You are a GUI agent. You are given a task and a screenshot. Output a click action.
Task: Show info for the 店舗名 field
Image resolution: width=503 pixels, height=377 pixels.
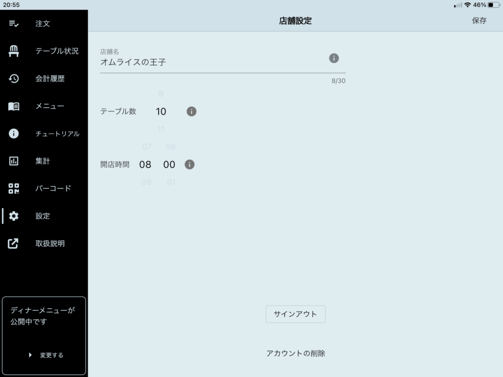[x=334, y=58]
